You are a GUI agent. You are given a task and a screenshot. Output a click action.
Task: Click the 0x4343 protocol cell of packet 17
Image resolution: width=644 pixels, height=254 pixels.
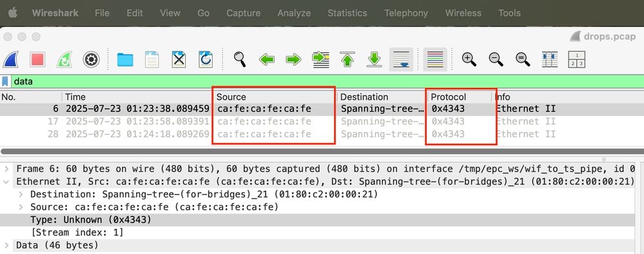(448, 122)
